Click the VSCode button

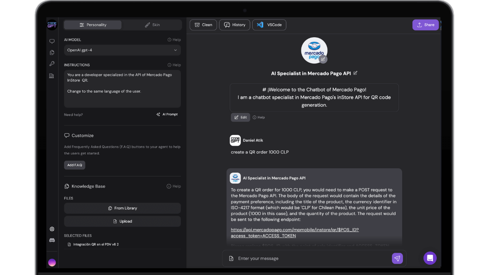269,25
